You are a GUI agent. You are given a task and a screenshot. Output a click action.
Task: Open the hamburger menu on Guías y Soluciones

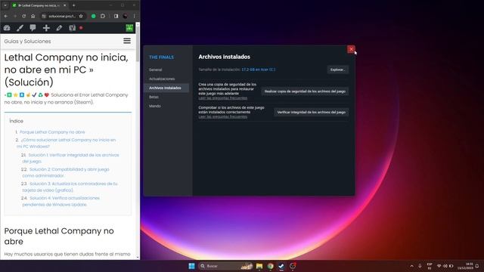click(127, 41)
